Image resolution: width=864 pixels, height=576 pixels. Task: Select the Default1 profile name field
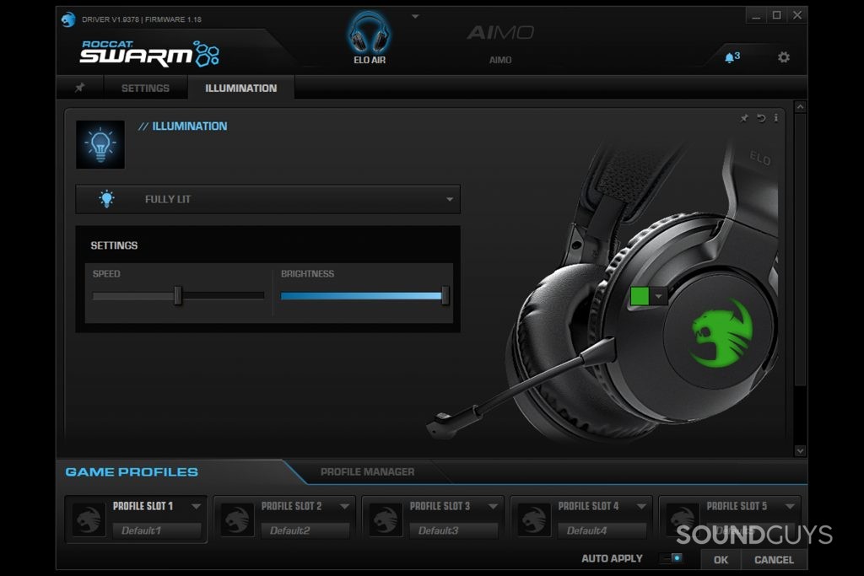[157, 530]
